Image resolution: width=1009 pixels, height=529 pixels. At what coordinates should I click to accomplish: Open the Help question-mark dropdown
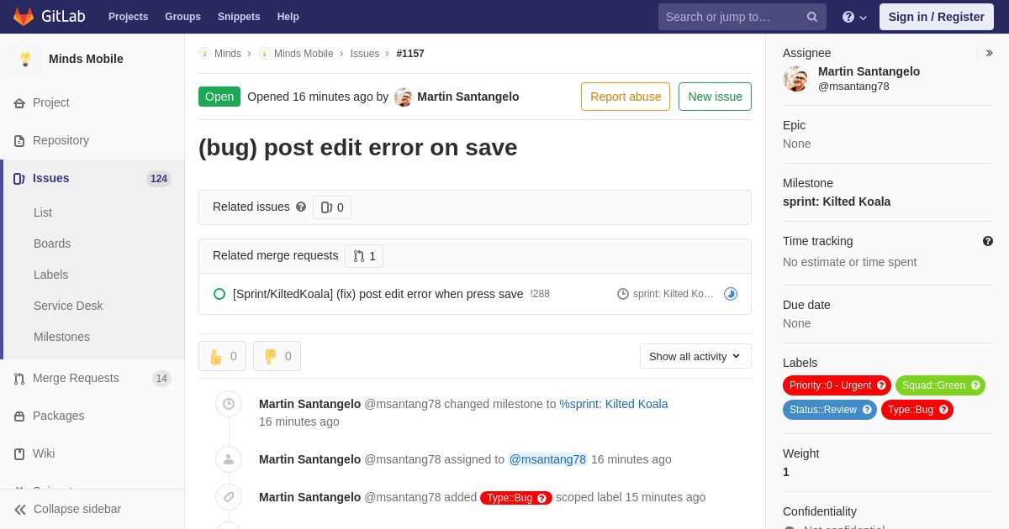point(854,17)
